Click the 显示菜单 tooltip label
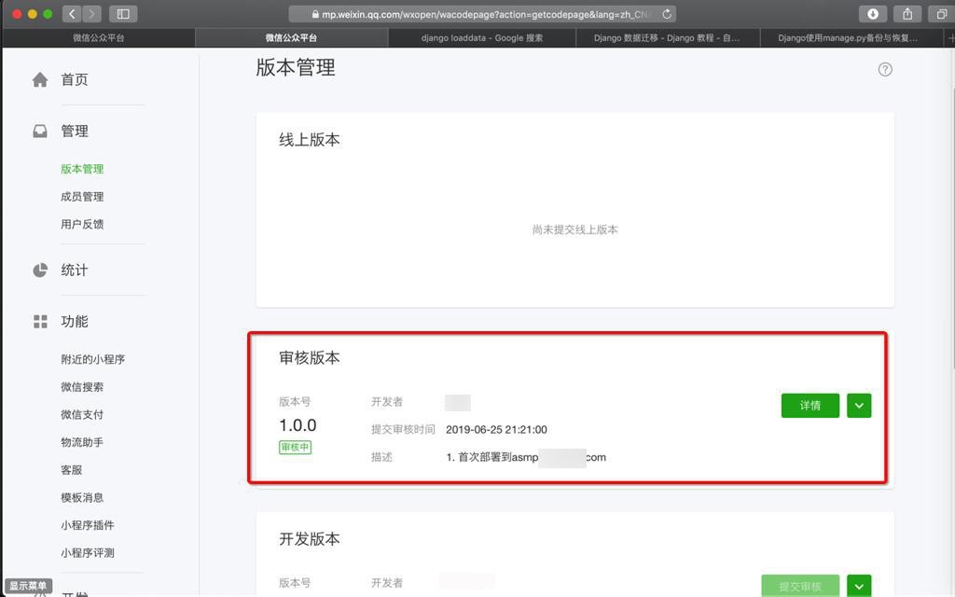Viewport: 955px width, 597px height. [x=27, y=586]
